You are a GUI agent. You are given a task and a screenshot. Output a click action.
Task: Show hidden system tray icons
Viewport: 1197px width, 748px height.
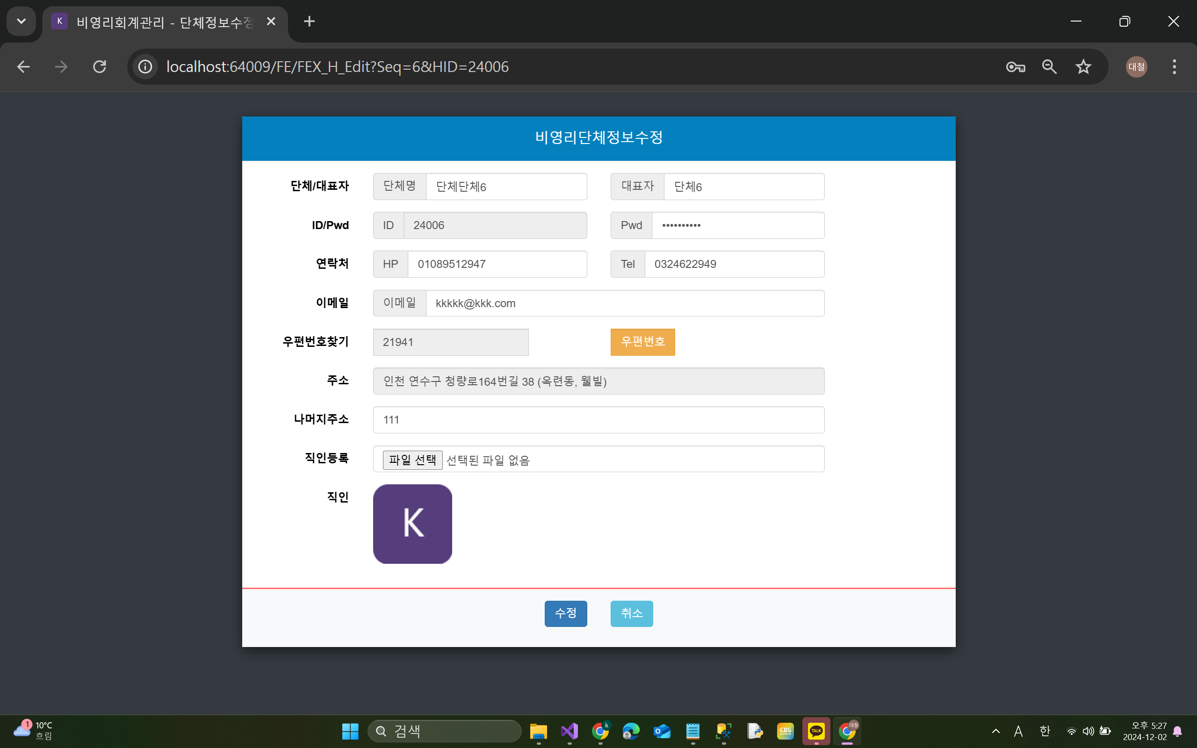995,731
